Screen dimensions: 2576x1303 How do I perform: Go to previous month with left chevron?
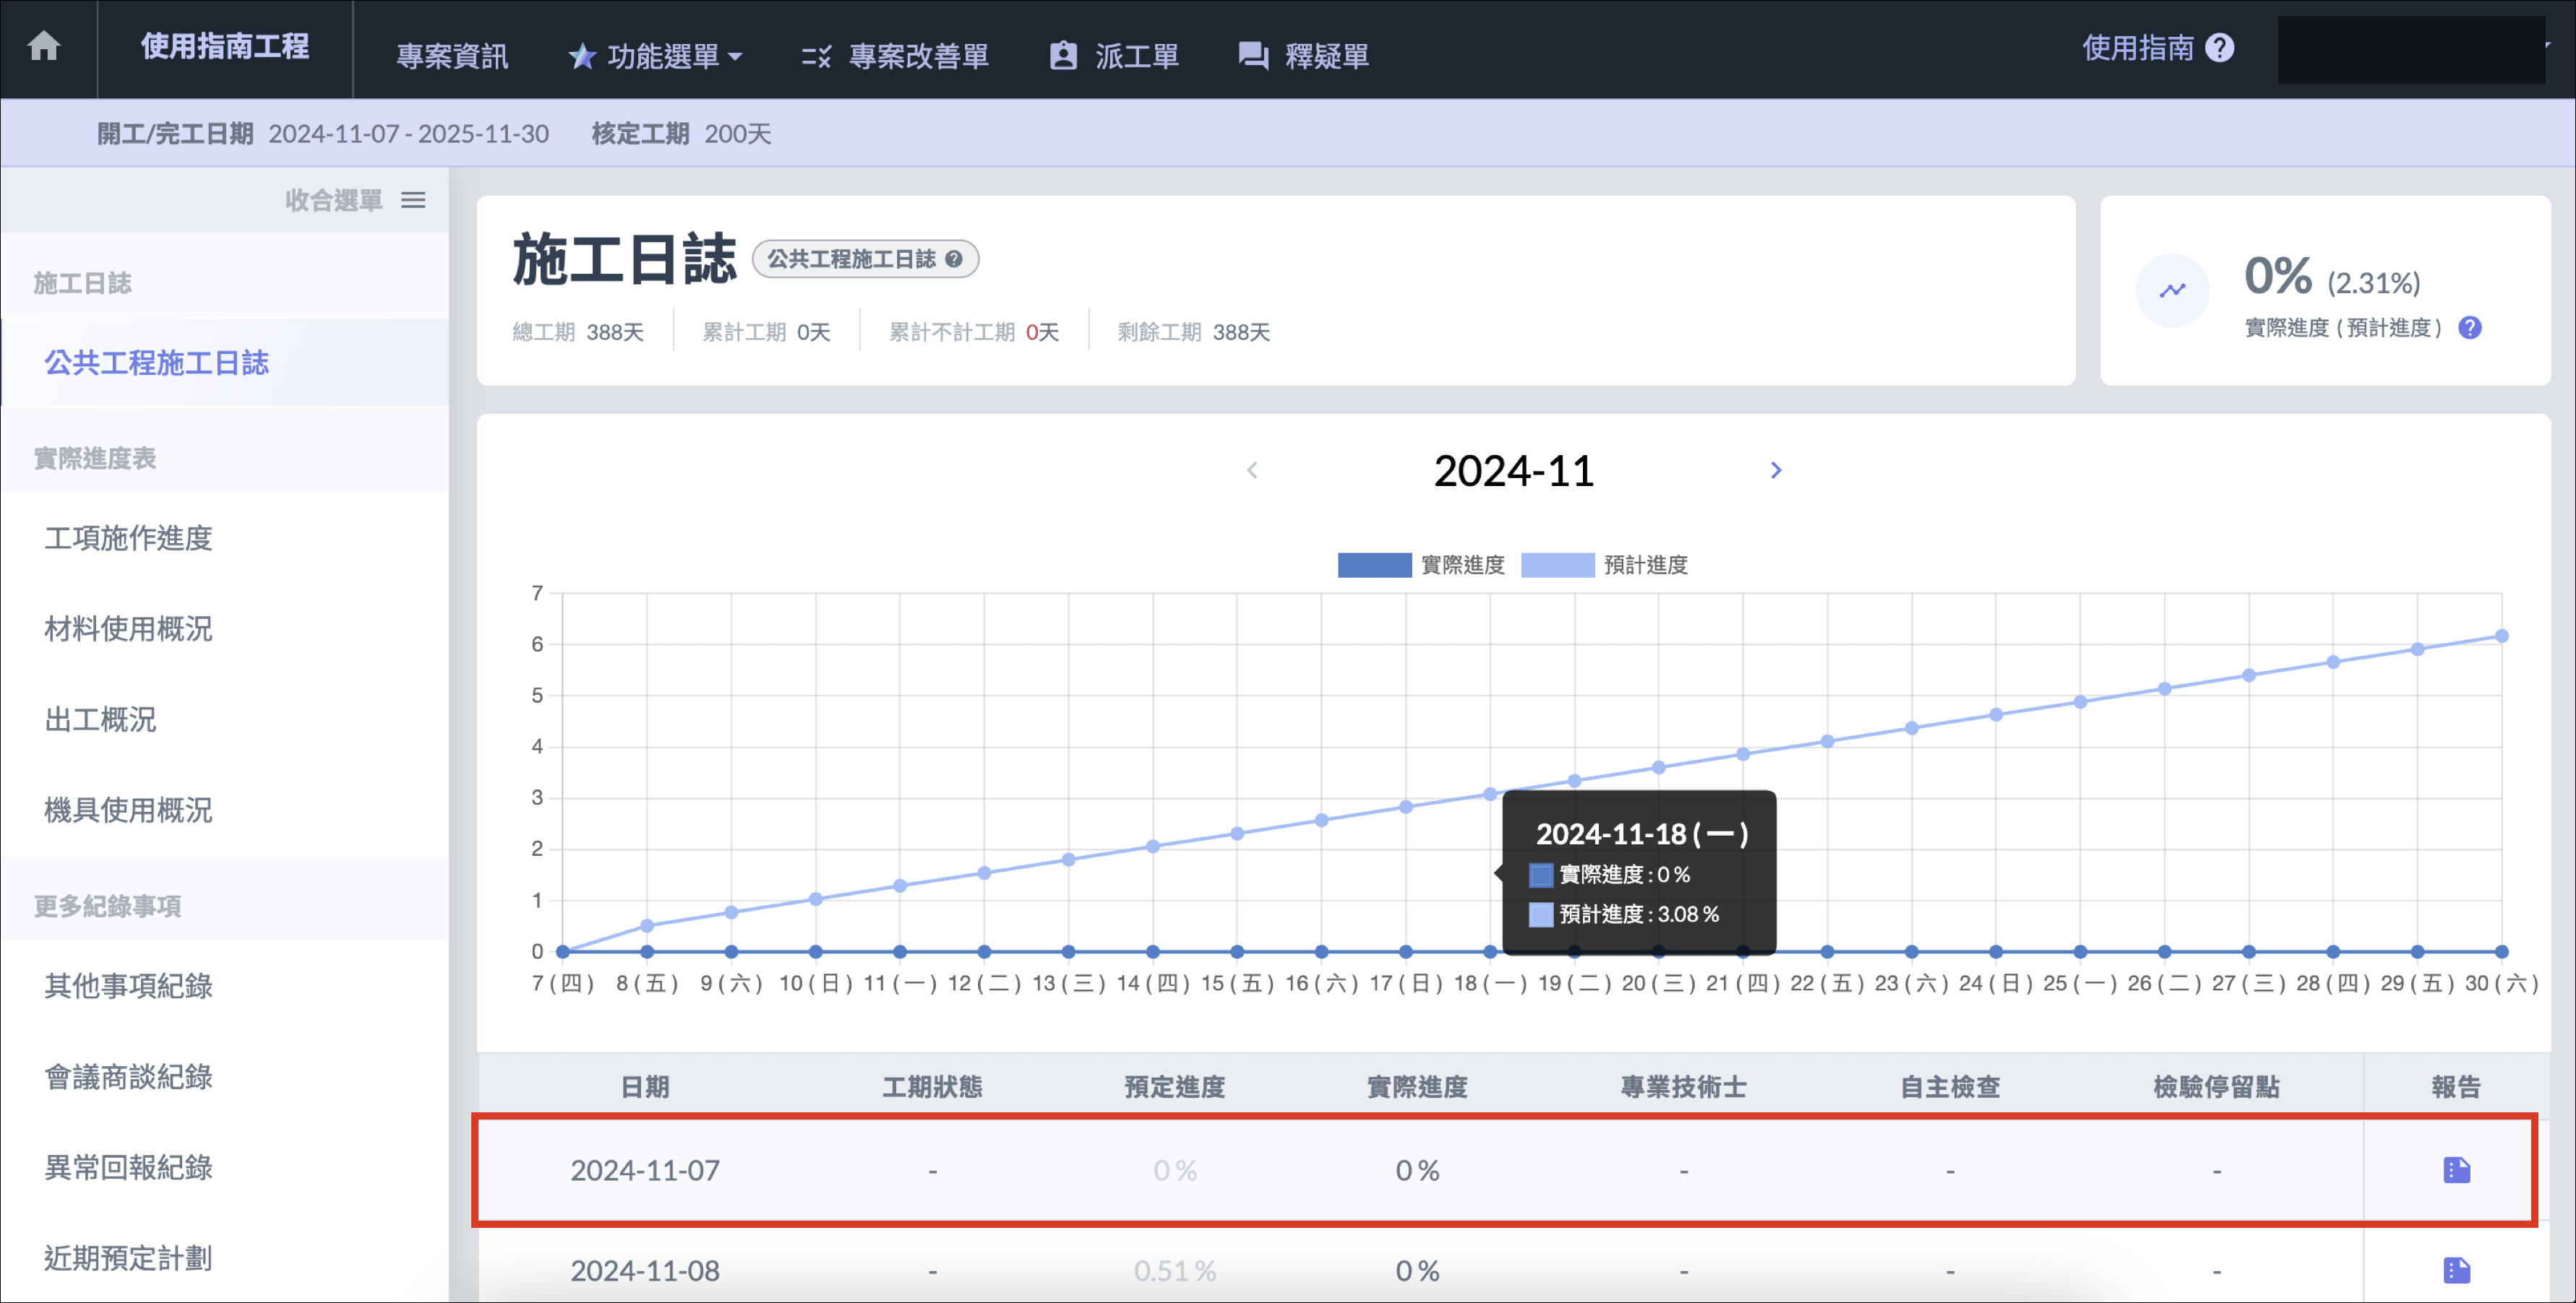click(x=1252, y=469)
